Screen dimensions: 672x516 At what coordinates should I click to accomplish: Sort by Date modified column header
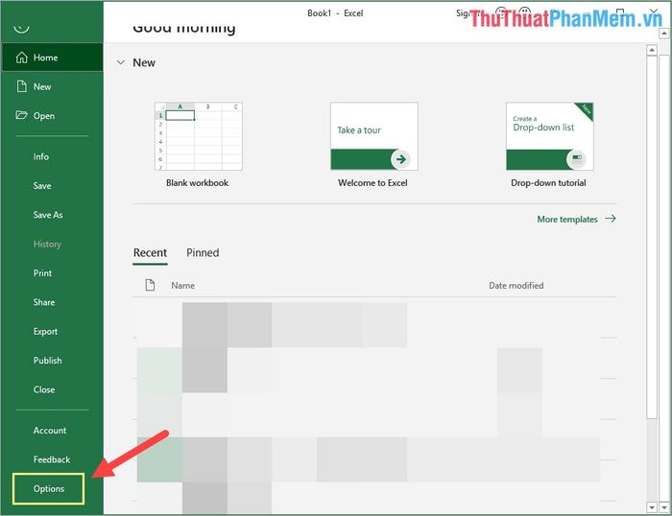516,286
